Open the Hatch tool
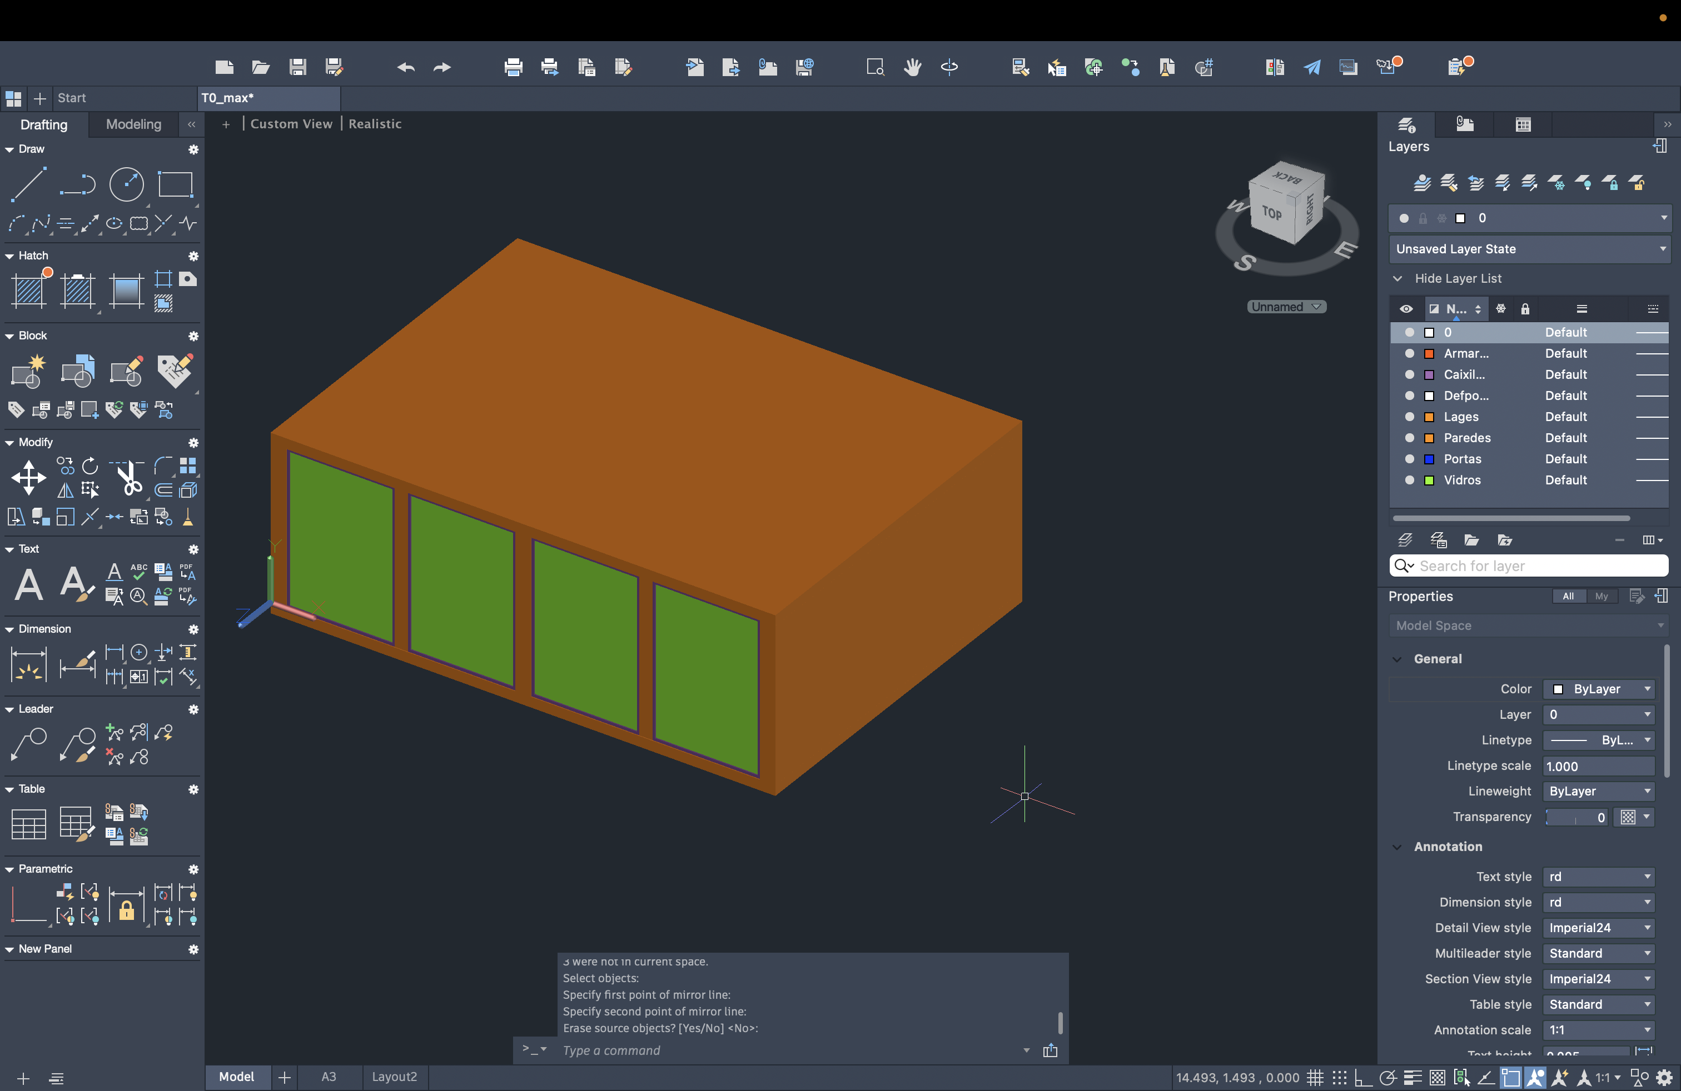The height and width of the screenshot is (1091, 1681). click(29, 290)
